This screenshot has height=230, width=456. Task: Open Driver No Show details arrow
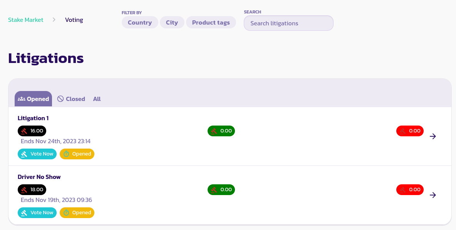pyautogui.click(x=433, y=195)
